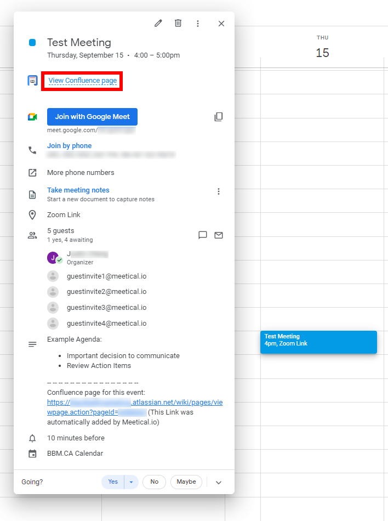Close the event details popup

(x=221, y=24)
